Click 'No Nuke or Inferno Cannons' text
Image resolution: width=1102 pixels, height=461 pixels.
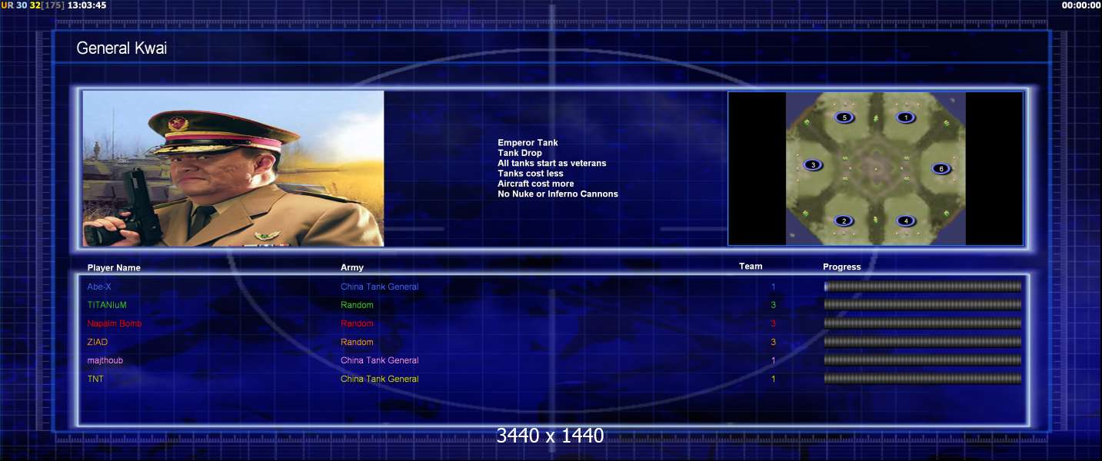[558, 194]
